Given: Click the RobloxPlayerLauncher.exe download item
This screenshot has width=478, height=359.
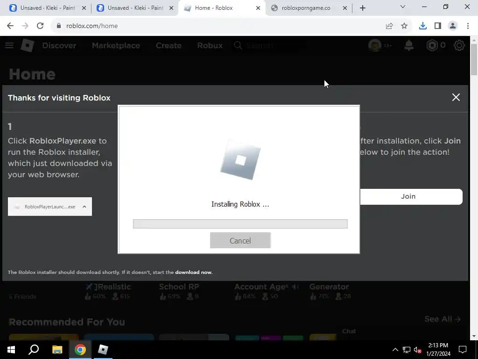Looking at the screenshot, I should (50, 207).
